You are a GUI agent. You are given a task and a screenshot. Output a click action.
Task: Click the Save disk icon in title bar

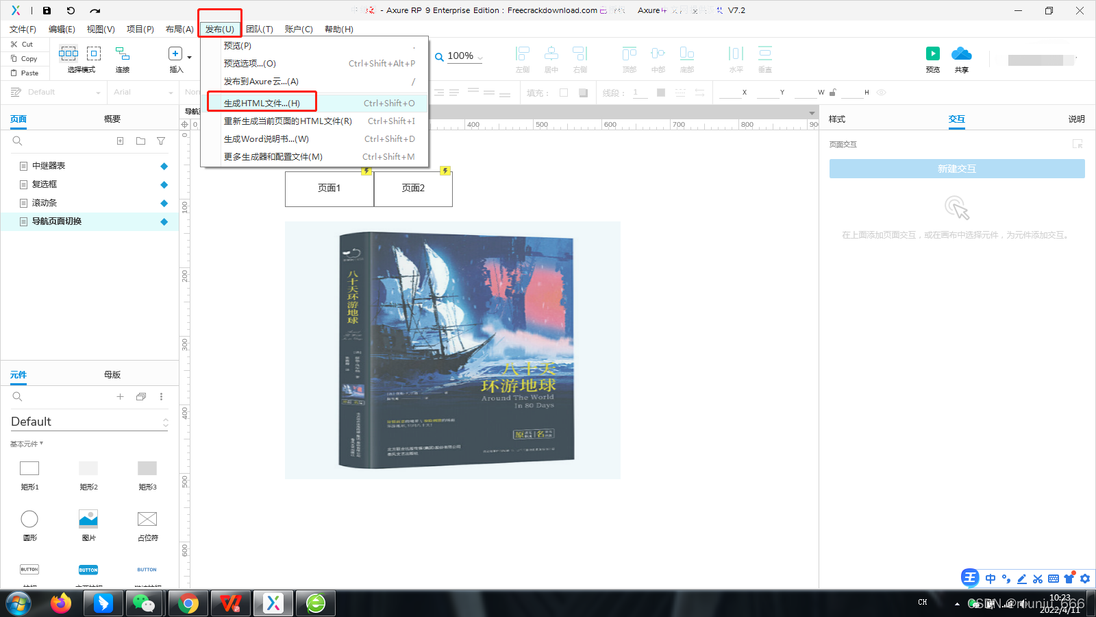tap(47, 10)
